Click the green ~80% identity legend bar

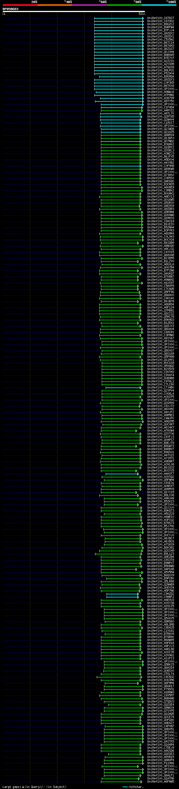click(x=124, y=5)
